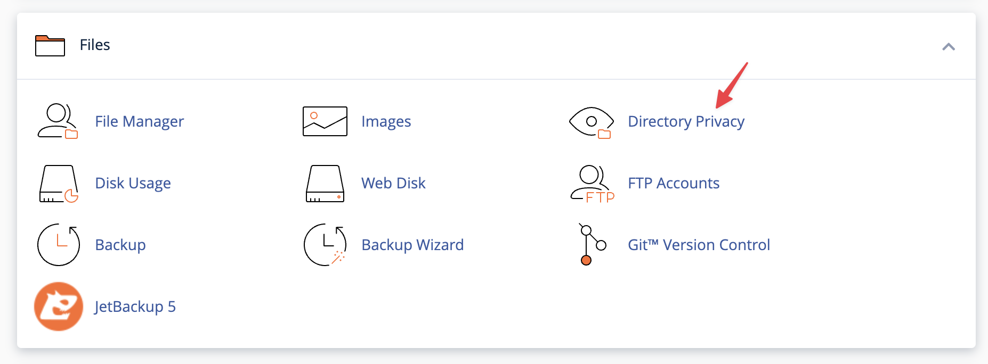Image resolution: width=988 pixels, height=364 pixels.
Task: Open the Web Disk link
Action: pos(393,183)
